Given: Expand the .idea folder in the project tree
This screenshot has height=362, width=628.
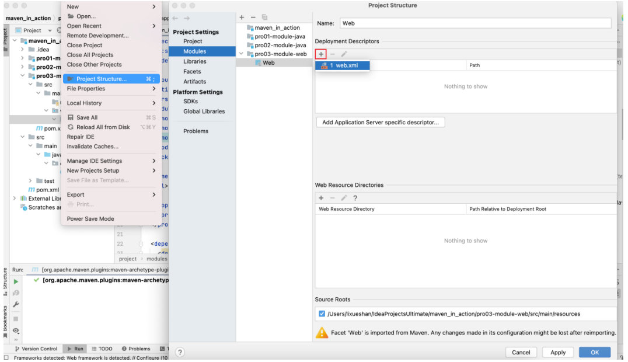Looking at the screenshot, I should [22, 50].
